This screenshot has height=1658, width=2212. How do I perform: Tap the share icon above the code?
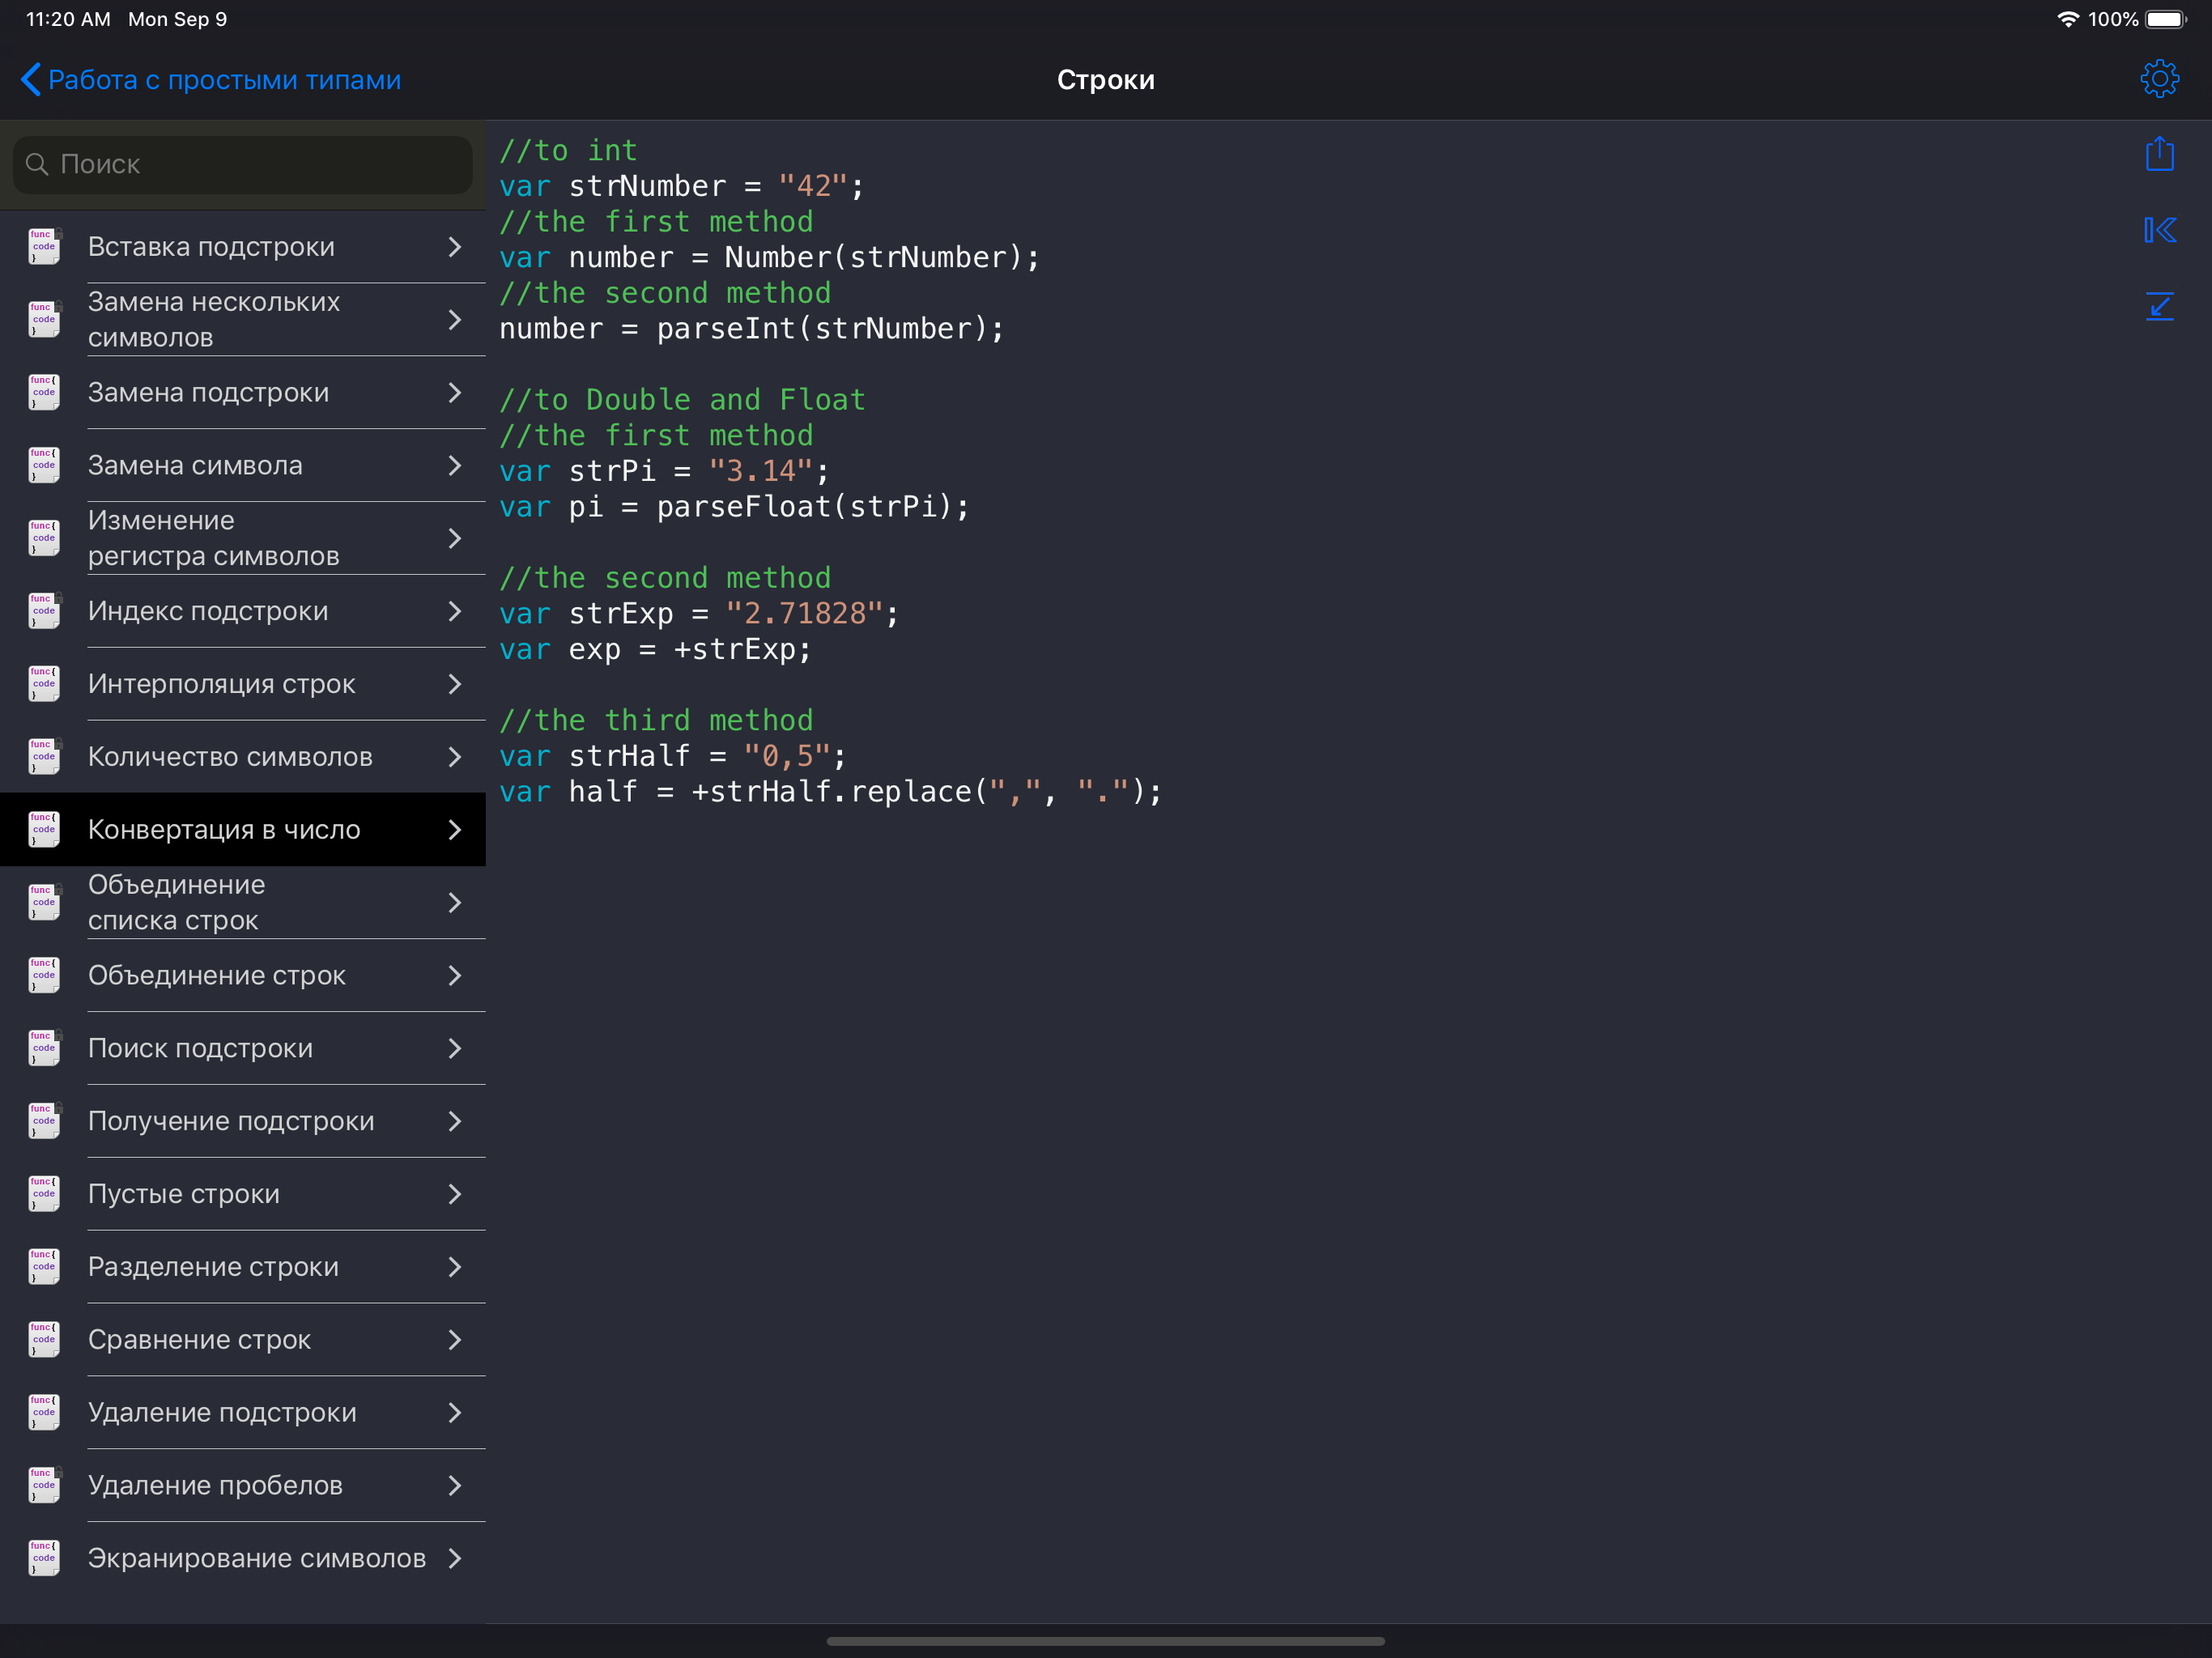(2159, 154)
